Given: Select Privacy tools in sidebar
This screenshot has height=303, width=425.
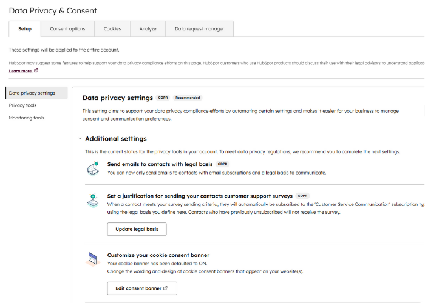Looking at the screenshot, I should 22,105.
